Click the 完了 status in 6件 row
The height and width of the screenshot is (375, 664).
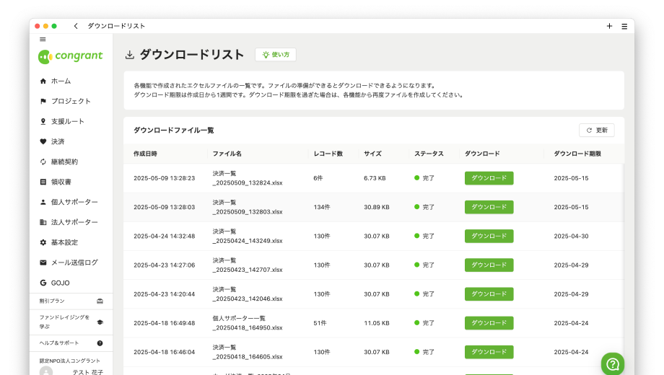point(424,178)
